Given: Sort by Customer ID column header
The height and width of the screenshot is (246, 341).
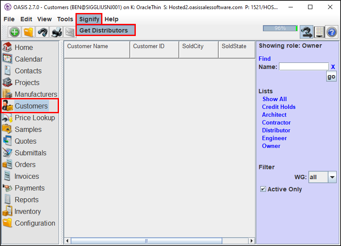Looking at the screenshot, I should [x=154, y=49].
